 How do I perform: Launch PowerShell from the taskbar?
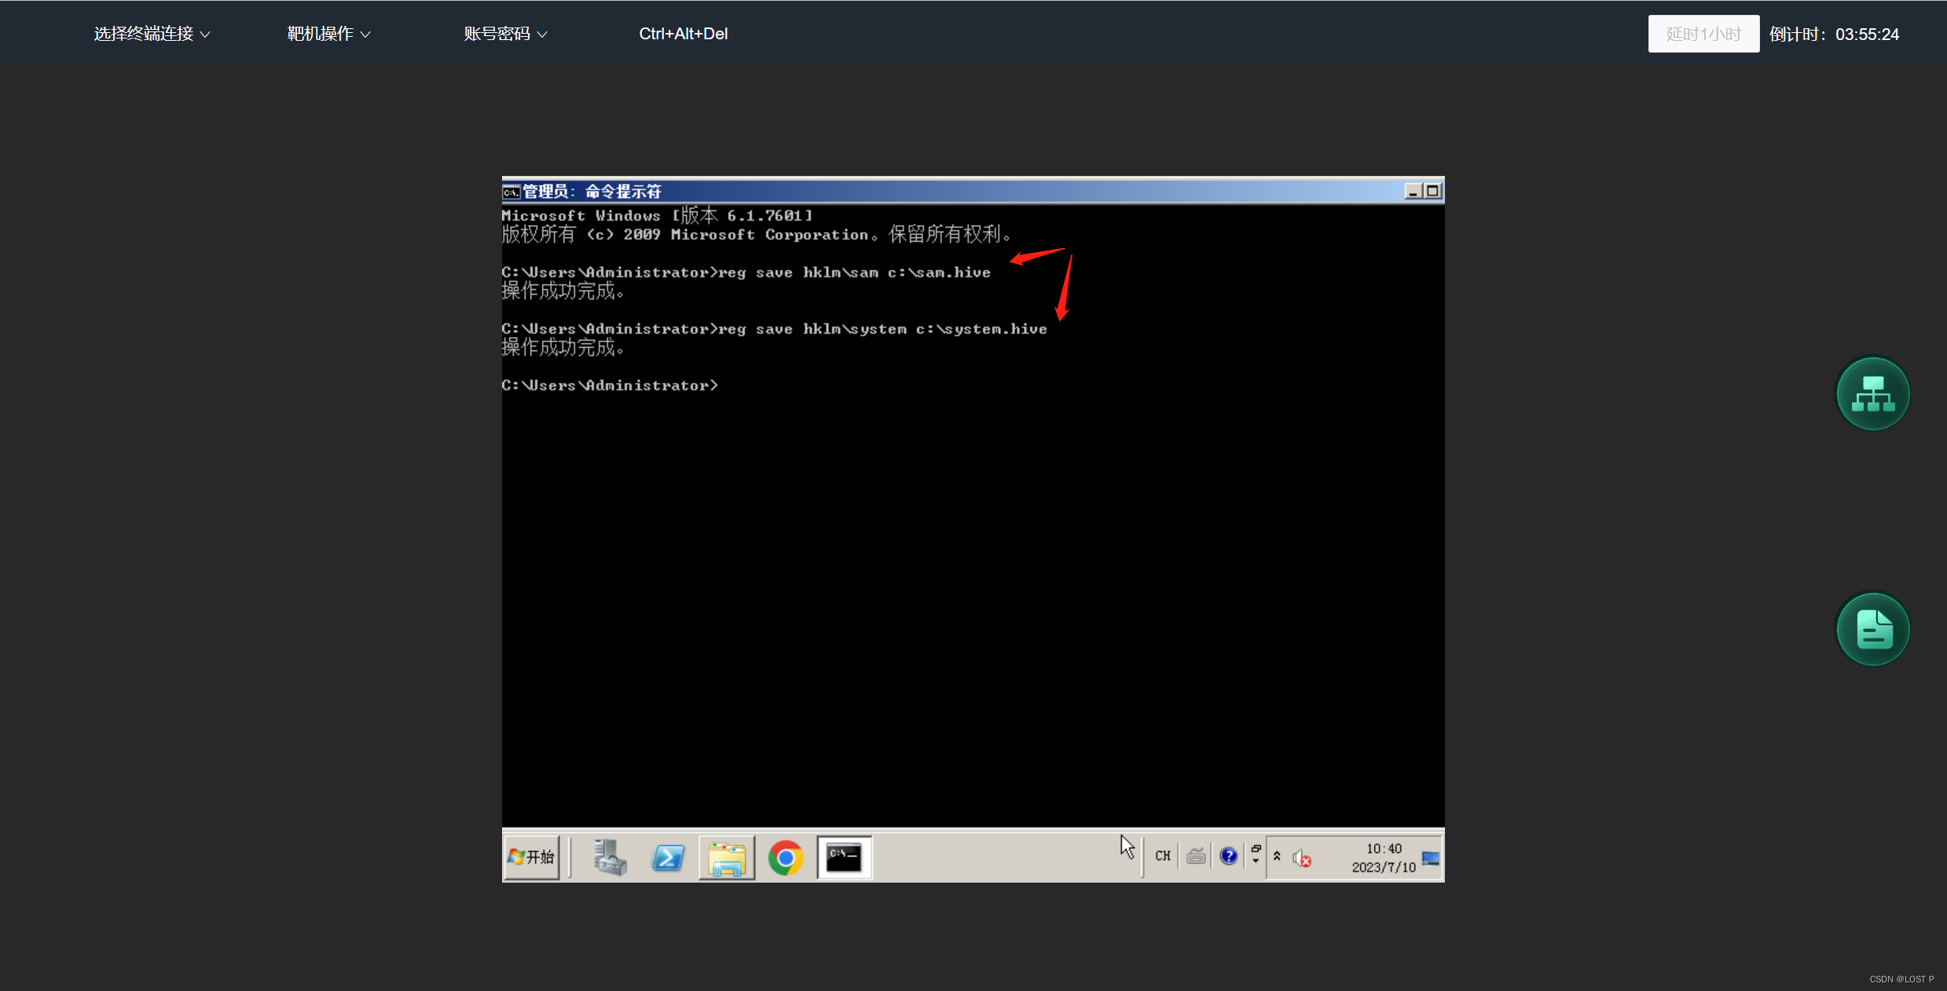pyautogui.click(x=669, y=857)
